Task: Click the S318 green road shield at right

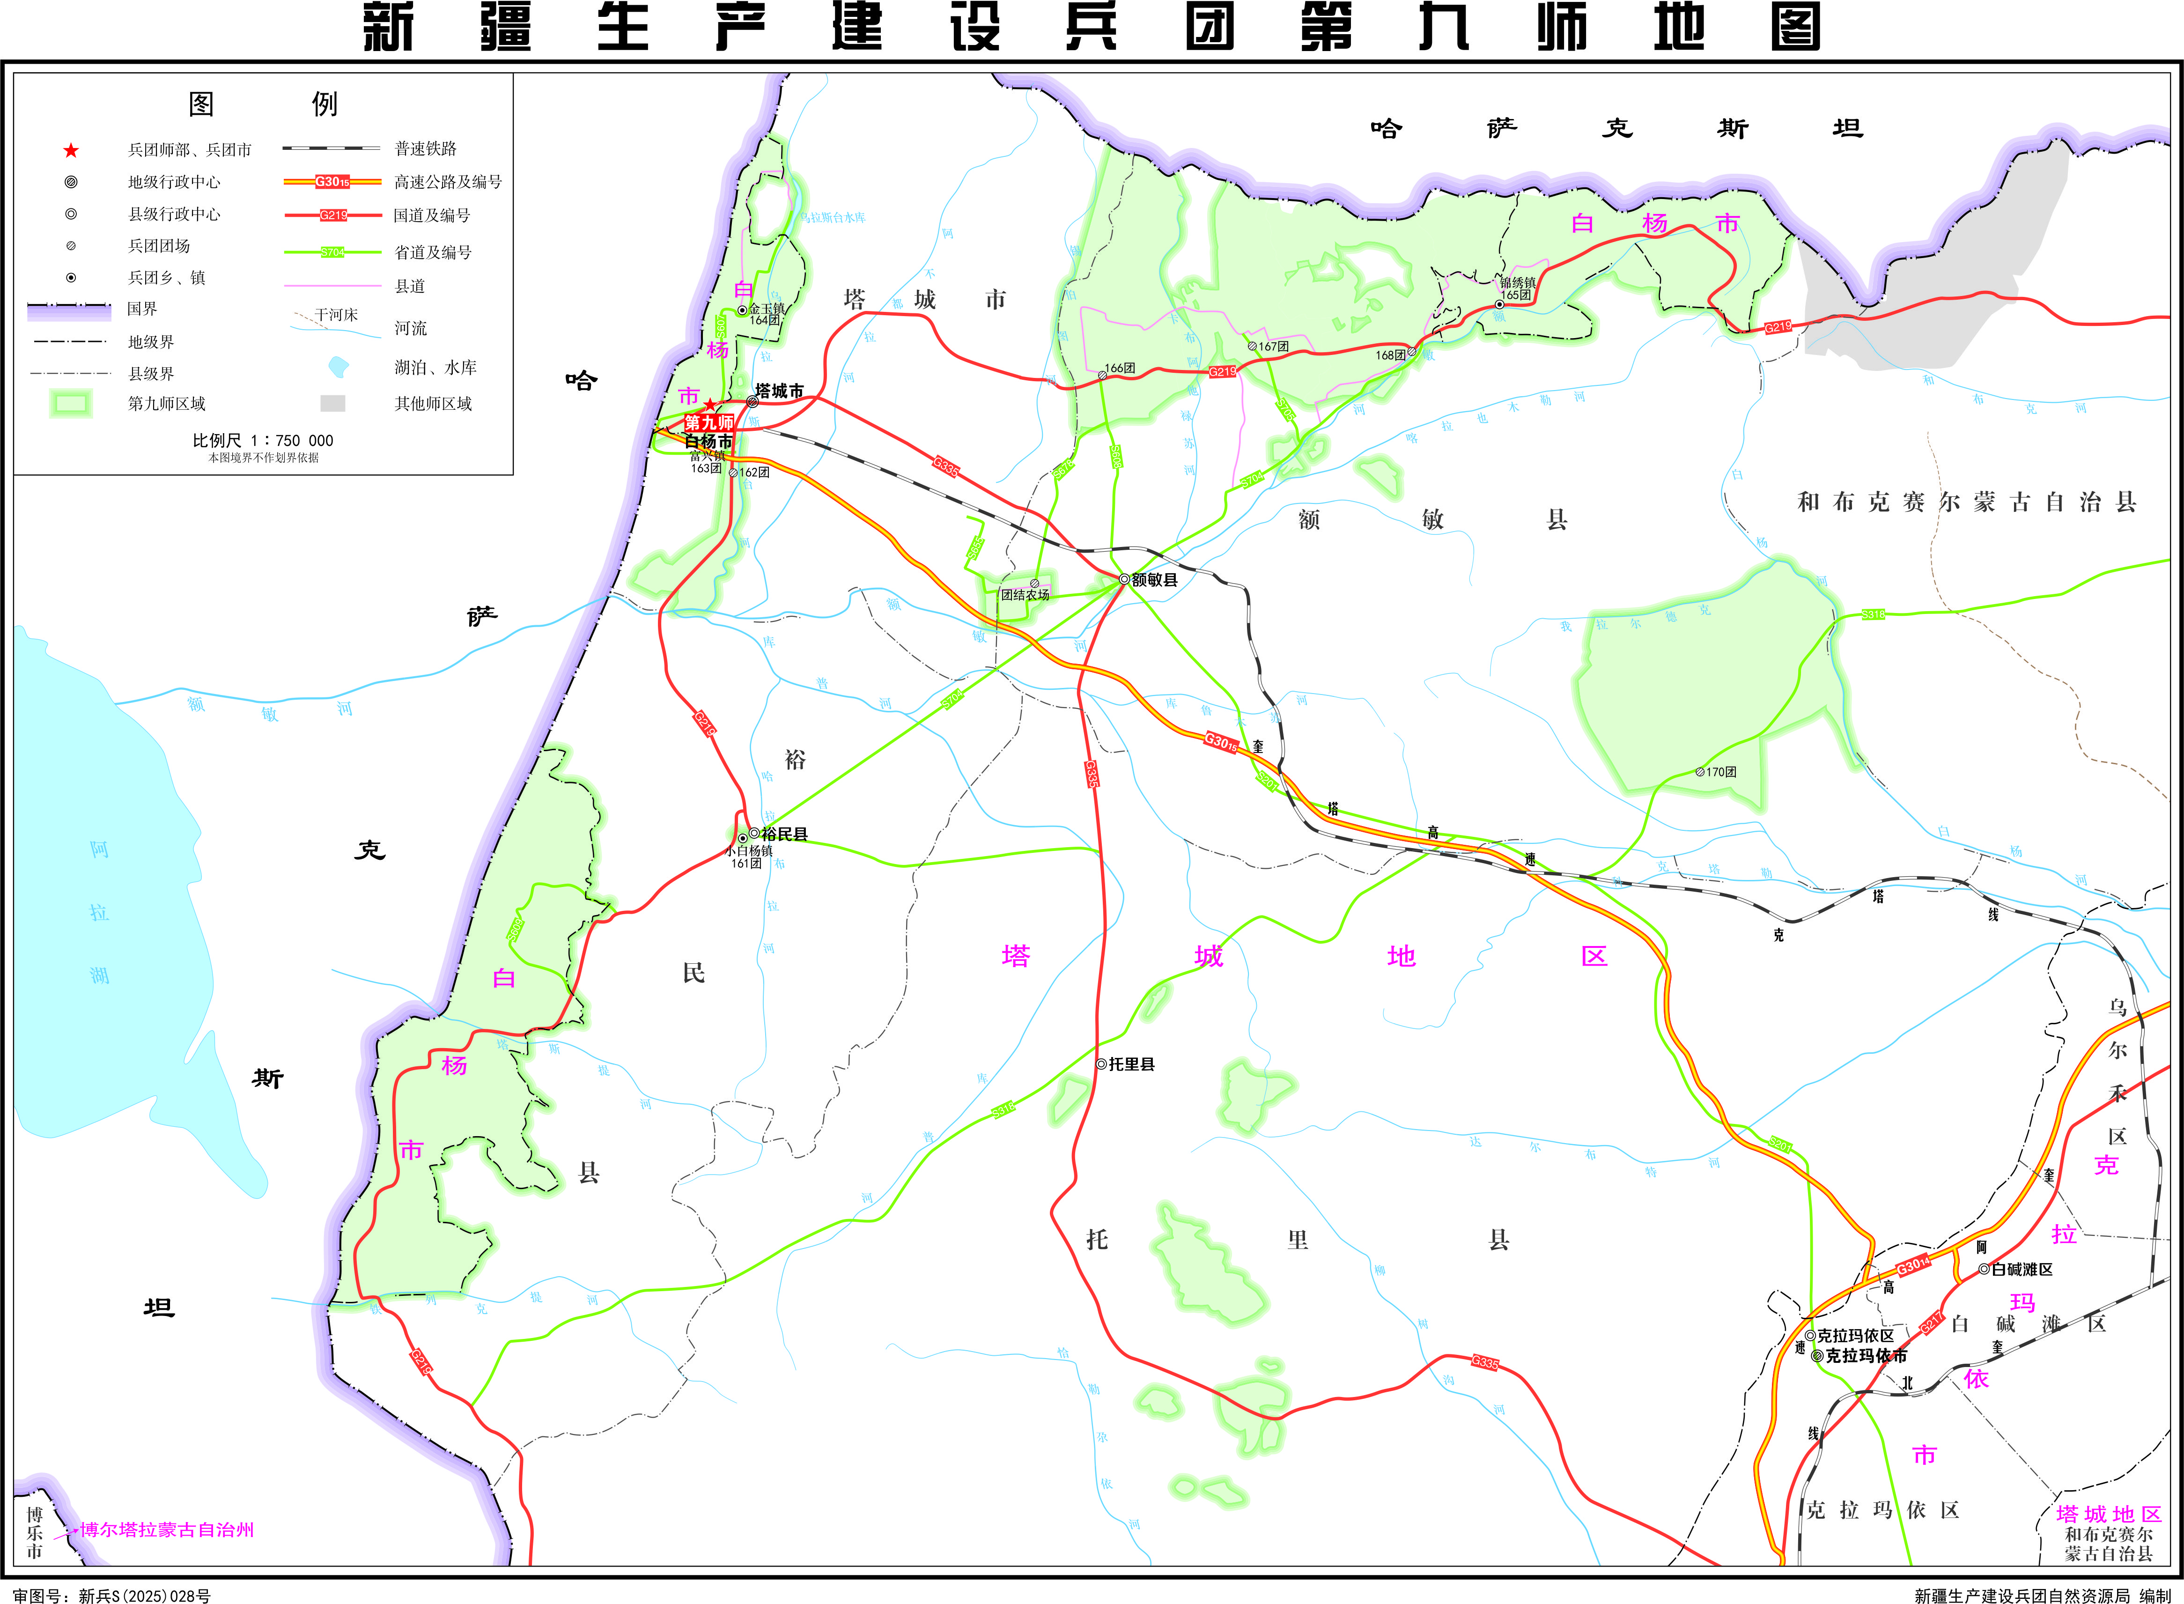Action: click(1873, 614)
